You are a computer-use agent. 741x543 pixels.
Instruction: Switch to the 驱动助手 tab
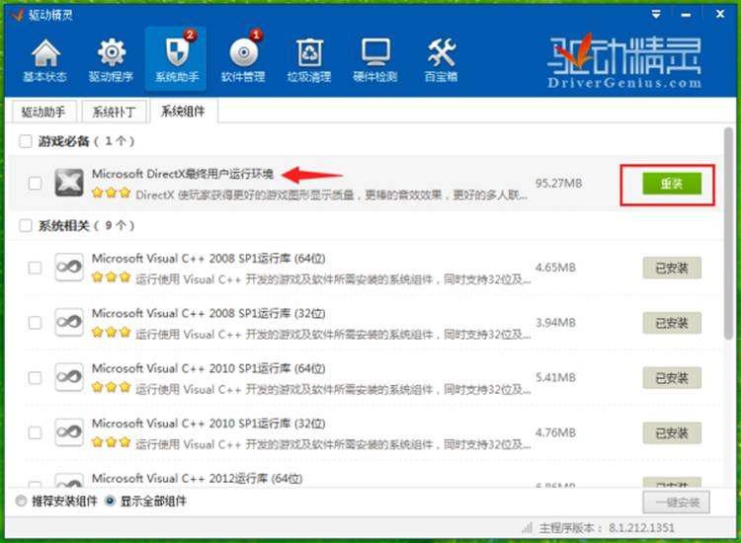click(43, 112)
